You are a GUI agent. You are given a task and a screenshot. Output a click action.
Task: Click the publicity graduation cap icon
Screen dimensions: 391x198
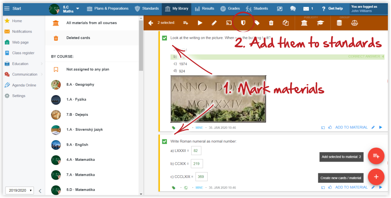point(321,23)
